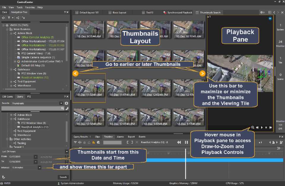This screenshot has width=285, height=186.
Task: Open the Last 24 hours range dropdown
Action: tap(66, 152)
